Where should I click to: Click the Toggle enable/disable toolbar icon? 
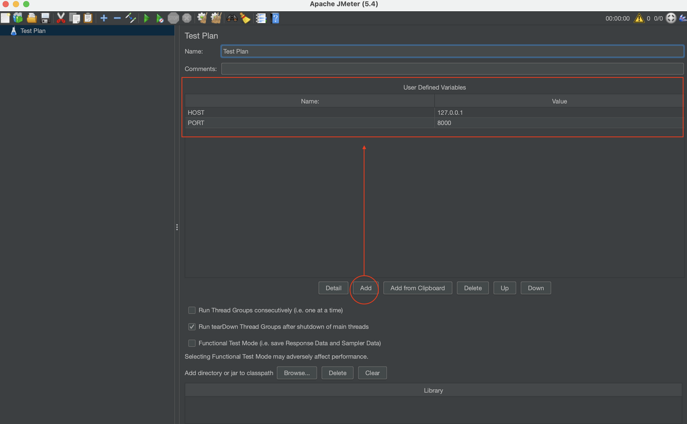[131, 18]
